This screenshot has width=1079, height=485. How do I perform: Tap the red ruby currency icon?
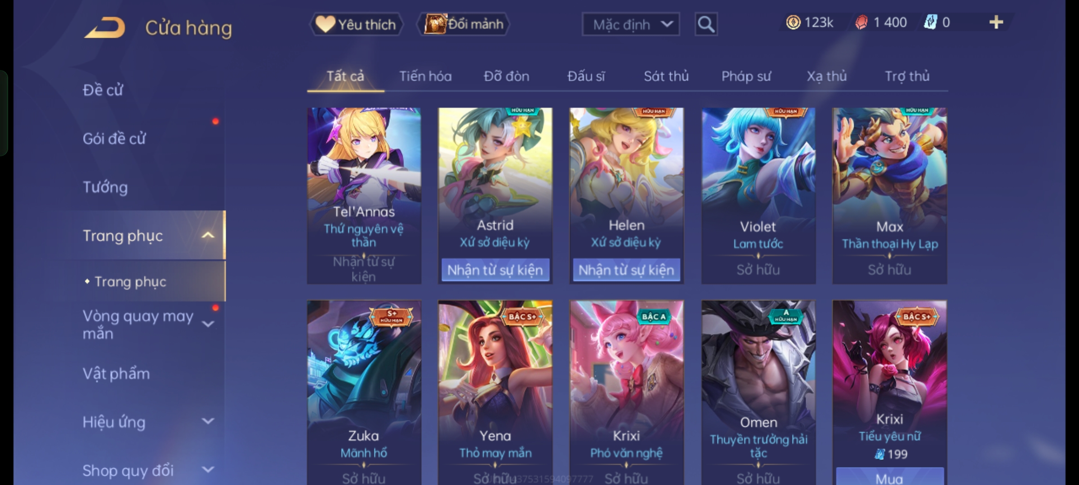pos(861,22)
